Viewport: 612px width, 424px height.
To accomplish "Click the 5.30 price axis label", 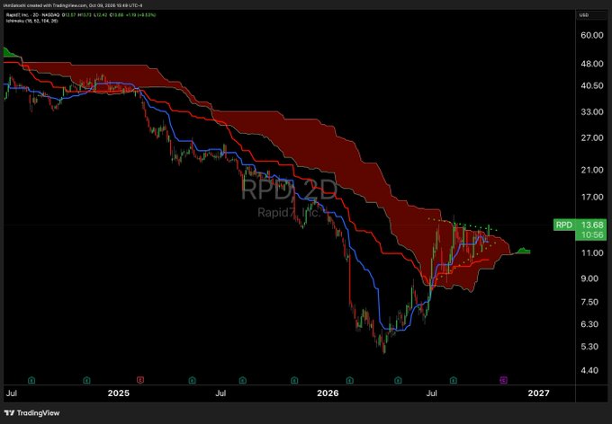I will tap(591, 347).
